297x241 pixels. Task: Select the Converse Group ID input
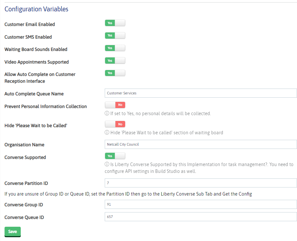[200, 205]
